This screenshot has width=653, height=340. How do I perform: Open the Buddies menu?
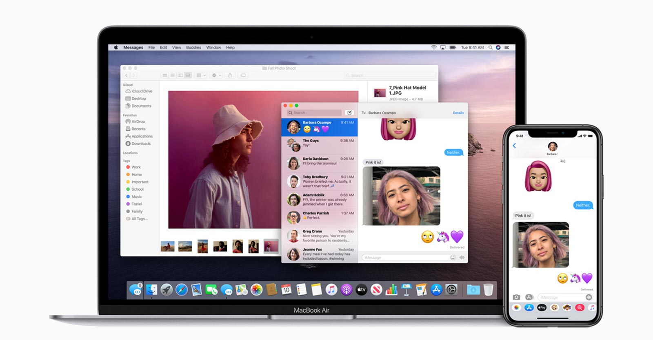click(x=193, y=48)
